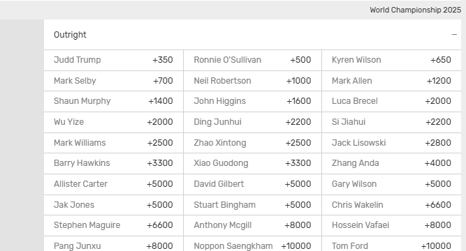Click Zhang Anda +4000 odds

(391, 163)
